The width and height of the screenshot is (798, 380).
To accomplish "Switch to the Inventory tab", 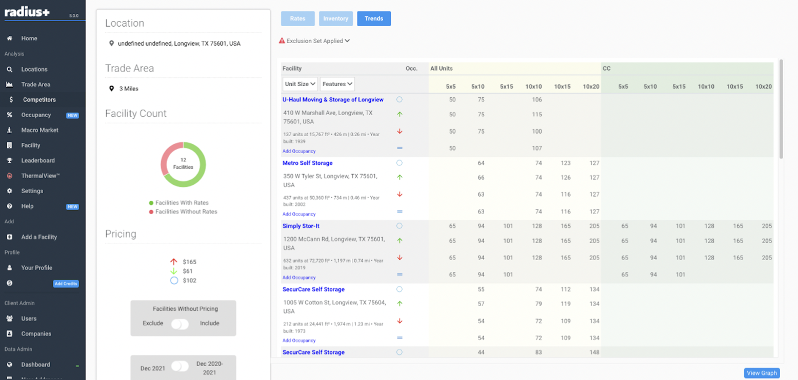I will pyautogui.click(x=336, y=18).
